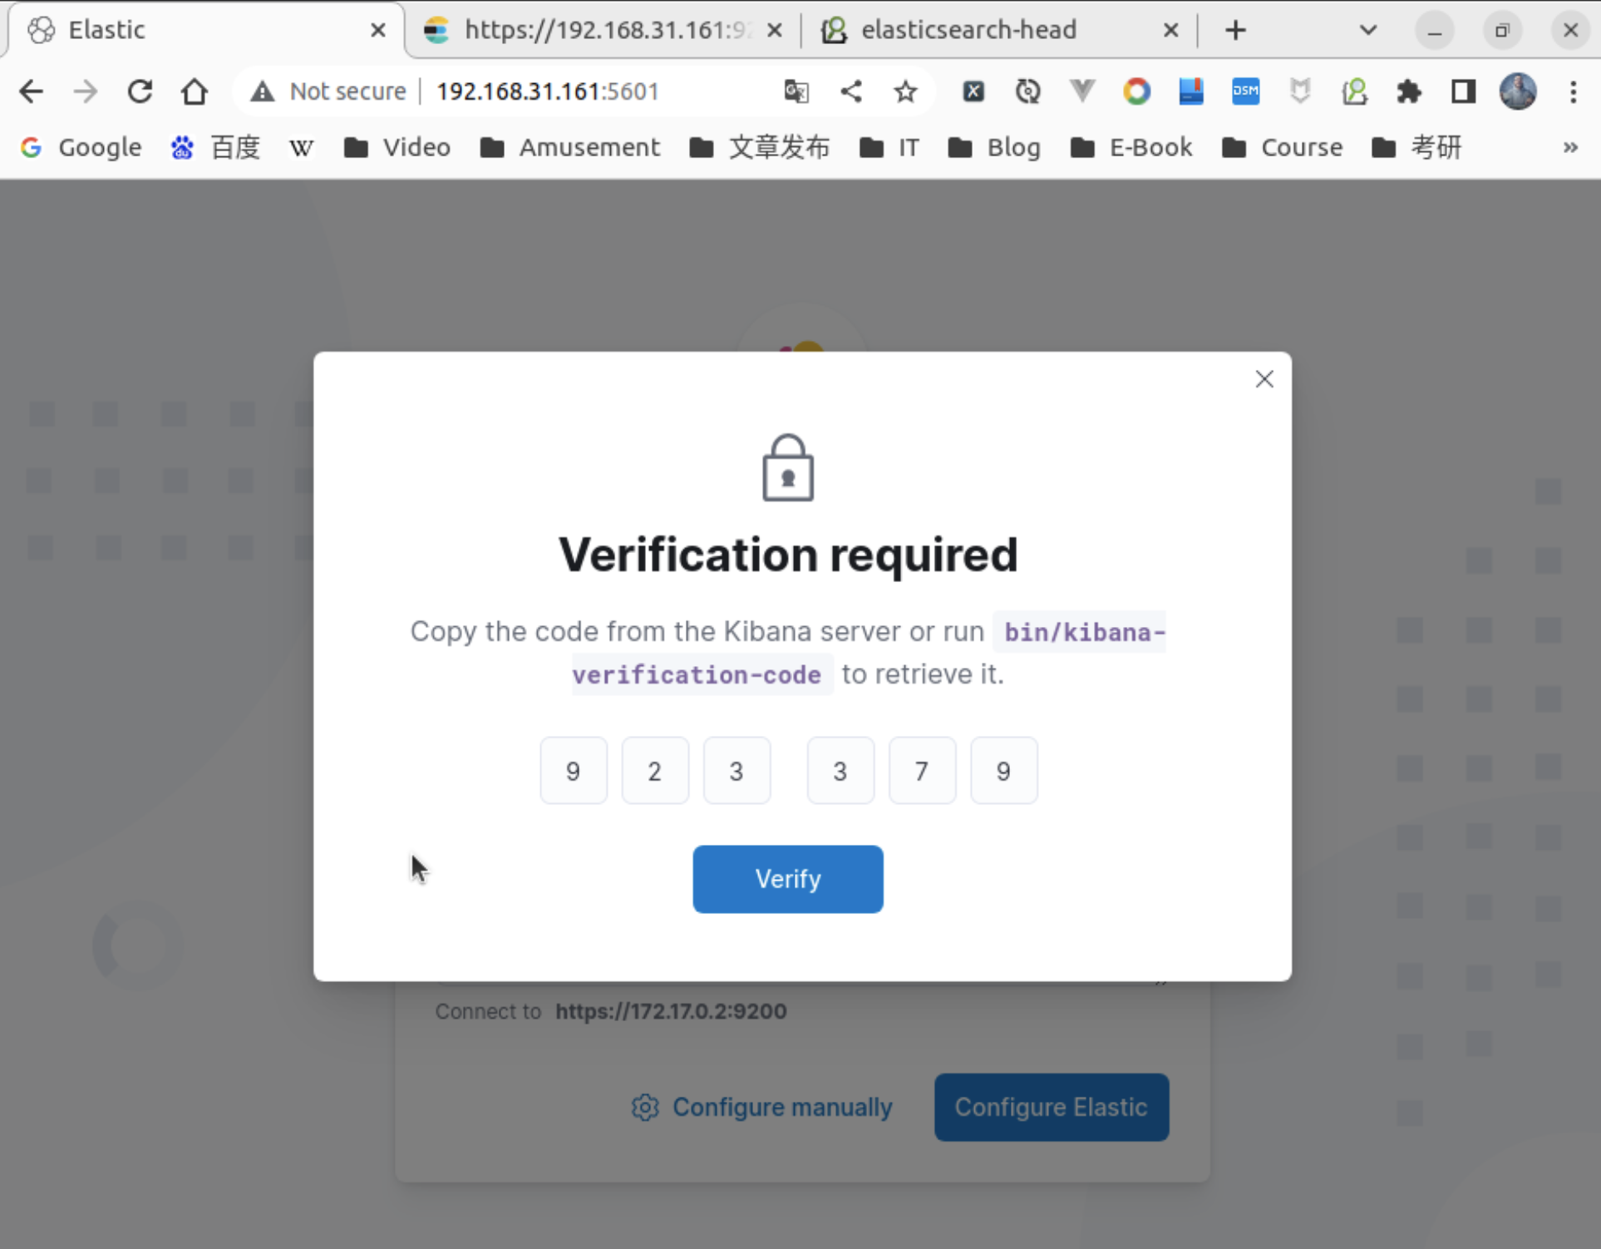Image resolution: width=1601 pixels, height=1249 pixels.
Task: Switch to the https://192.168.31.161 tab
Action: point(607,31)
